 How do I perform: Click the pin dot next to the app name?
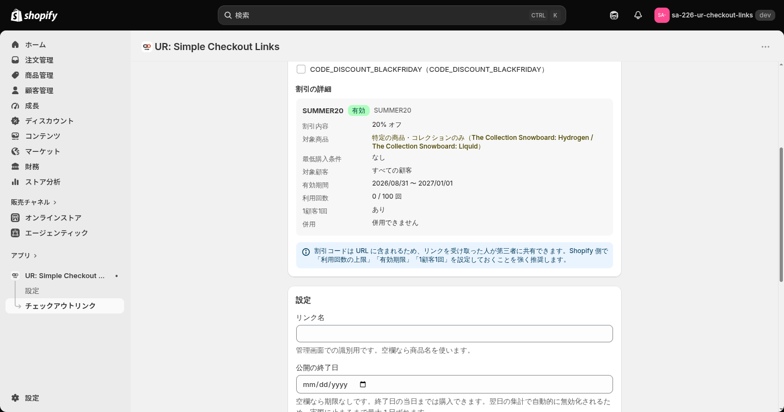pyautogui.click(x=117, y=276)
